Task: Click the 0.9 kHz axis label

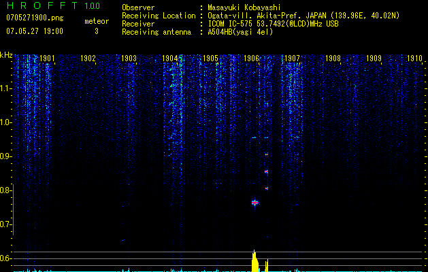Action: click(5, 156)
